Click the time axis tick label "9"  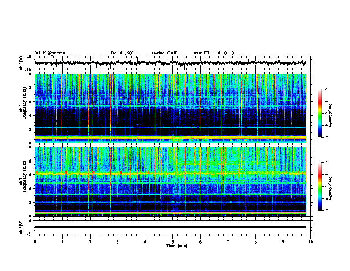click(283, 242)
